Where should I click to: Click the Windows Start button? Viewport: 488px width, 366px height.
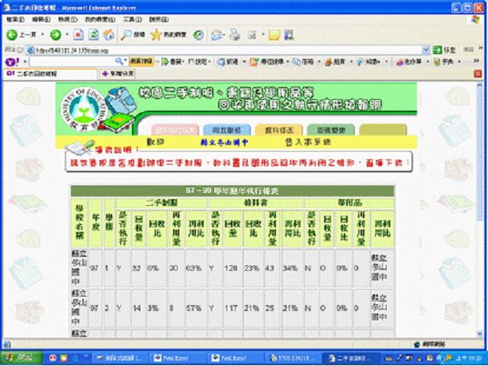(x=15, y=358)
